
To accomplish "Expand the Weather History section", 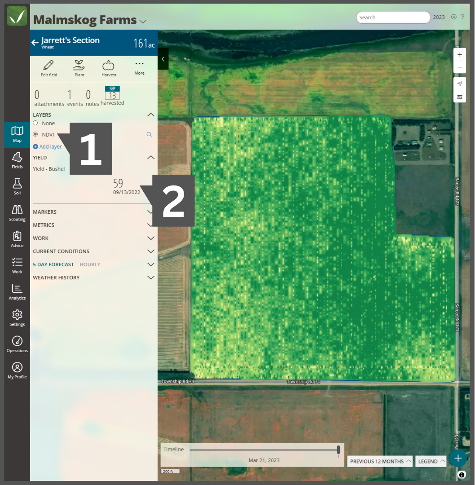I will (x=150, y=278).
